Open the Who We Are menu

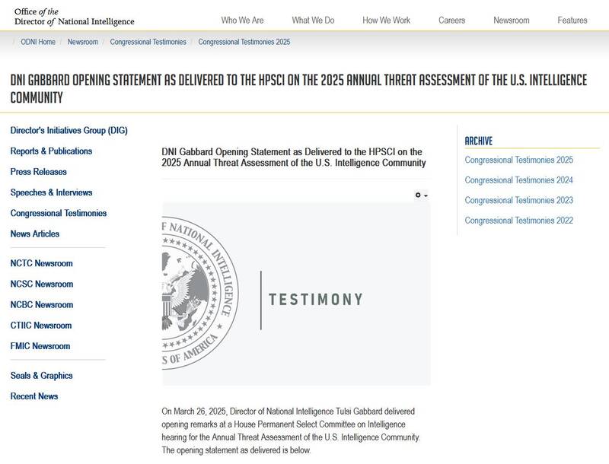242,21
